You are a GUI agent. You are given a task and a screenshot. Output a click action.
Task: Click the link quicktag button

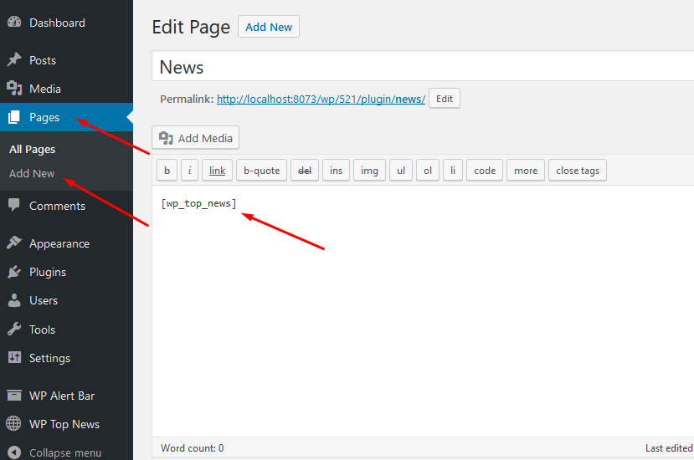pos(218,171)
